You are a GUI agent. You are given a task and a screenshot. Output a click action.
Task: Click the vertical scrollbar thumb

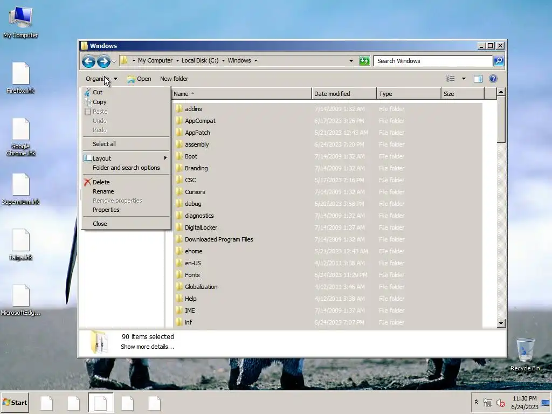point(501,120)
